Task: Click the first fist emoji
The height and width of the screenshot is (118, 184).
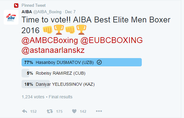Action: pyautogui.click(x=47, y=30)
